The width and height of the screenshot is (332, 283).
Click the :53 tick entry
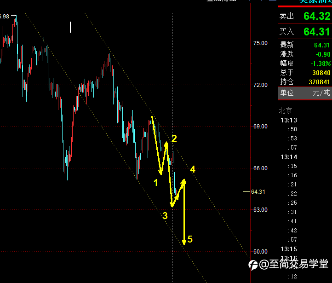tap(292, 139)
